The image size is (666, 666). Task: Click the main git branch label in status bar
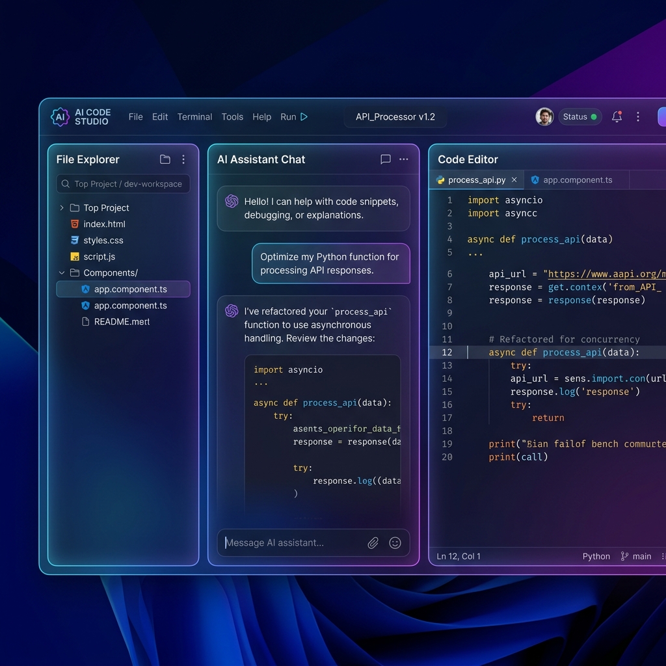(x=636, y=557)
